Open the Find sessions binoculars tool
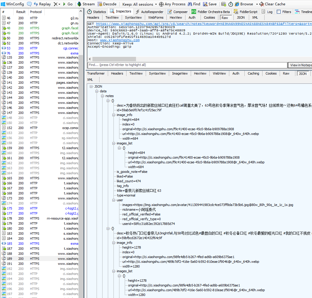The width and height of the screenshot is (312, 298). (x=194, y=4)
